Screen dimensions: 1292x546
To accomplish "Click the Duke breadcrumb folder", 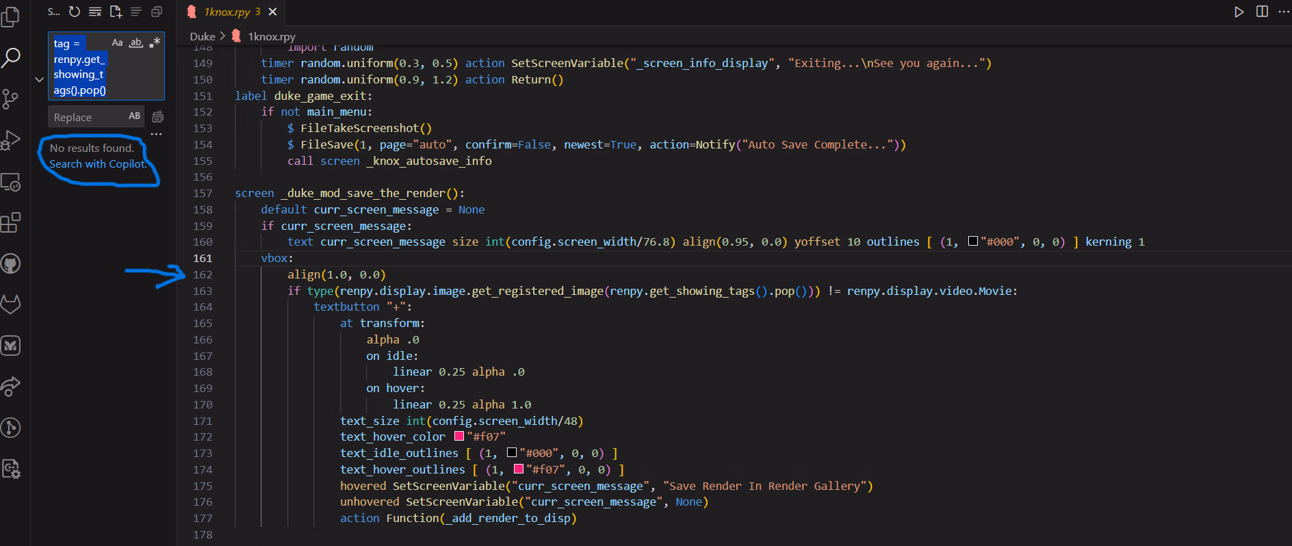I will [x=203, y=36].
